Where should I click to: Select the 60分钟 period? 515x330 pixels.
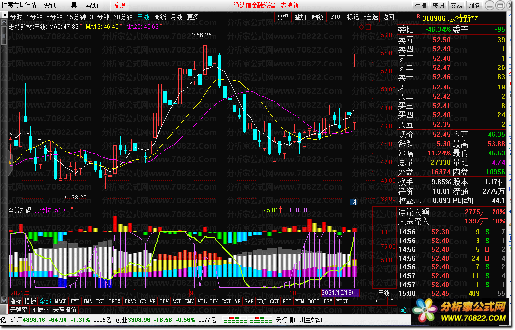pyautogui.click(x=123, y=17)
